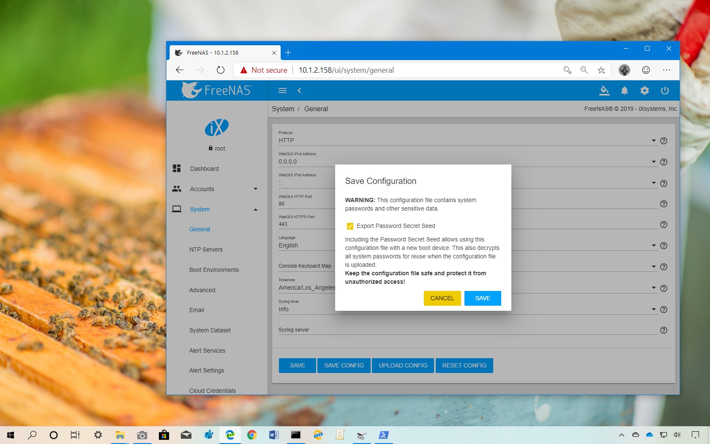Select NTP Servers in sidebar
This screenshot has width=710, height=444.
click(206, 249)
